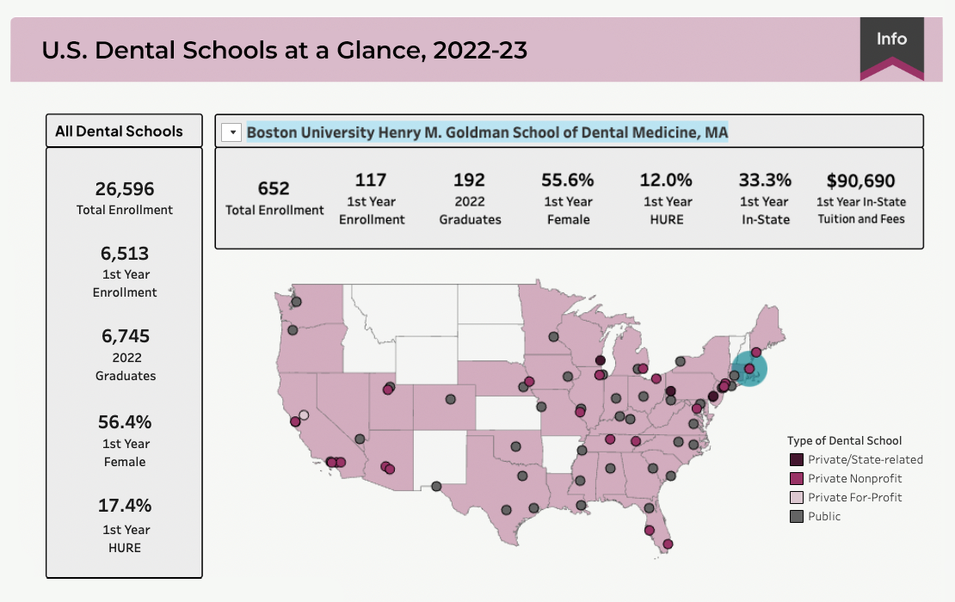Click the Private Nonprofit dot in southern Florida
Viewport: 955px width, 602px height.
[668, 544]
